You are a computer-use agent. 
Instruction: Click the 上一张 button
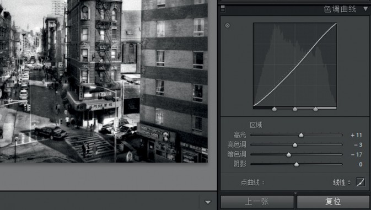coord(257,202)
